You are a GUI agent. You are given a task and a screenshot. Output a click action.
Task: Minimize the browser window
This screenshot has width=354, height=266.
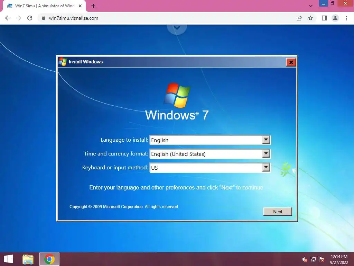tap(323, 3)
